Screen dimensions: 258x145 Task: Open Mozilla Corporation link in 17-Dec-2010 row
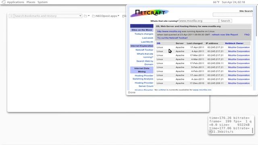tap(239, 83)
